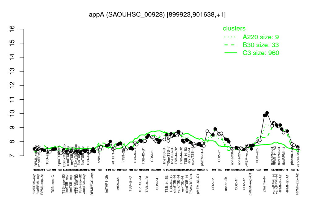Click y-axis tick label 10
317x198 pixels.
(12, 114)
